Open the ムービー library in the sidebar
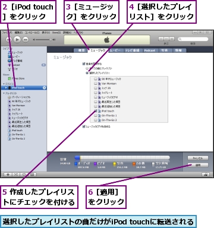 click(14, 56)
